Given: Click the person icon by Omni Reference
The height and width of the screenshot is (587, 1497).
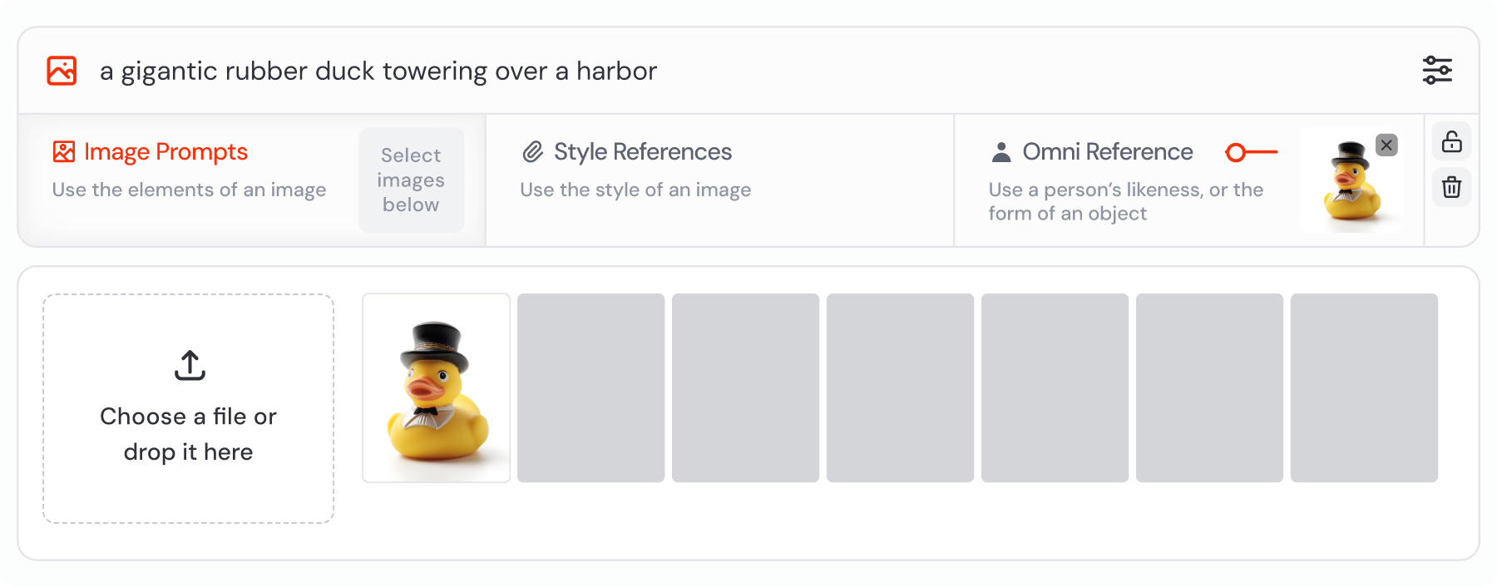Looking at the screenshot, I should point(1001,152).
